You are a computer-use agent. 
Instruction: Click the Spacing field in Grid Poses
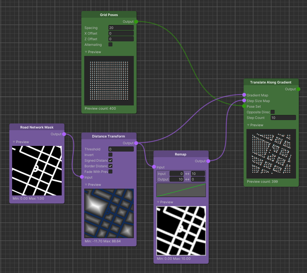(121, 28)
